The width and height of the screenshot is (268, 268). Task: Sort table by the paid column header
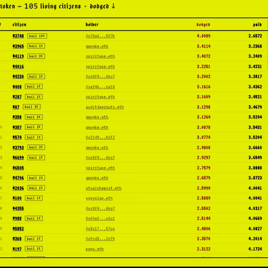[x=257, y=25]
